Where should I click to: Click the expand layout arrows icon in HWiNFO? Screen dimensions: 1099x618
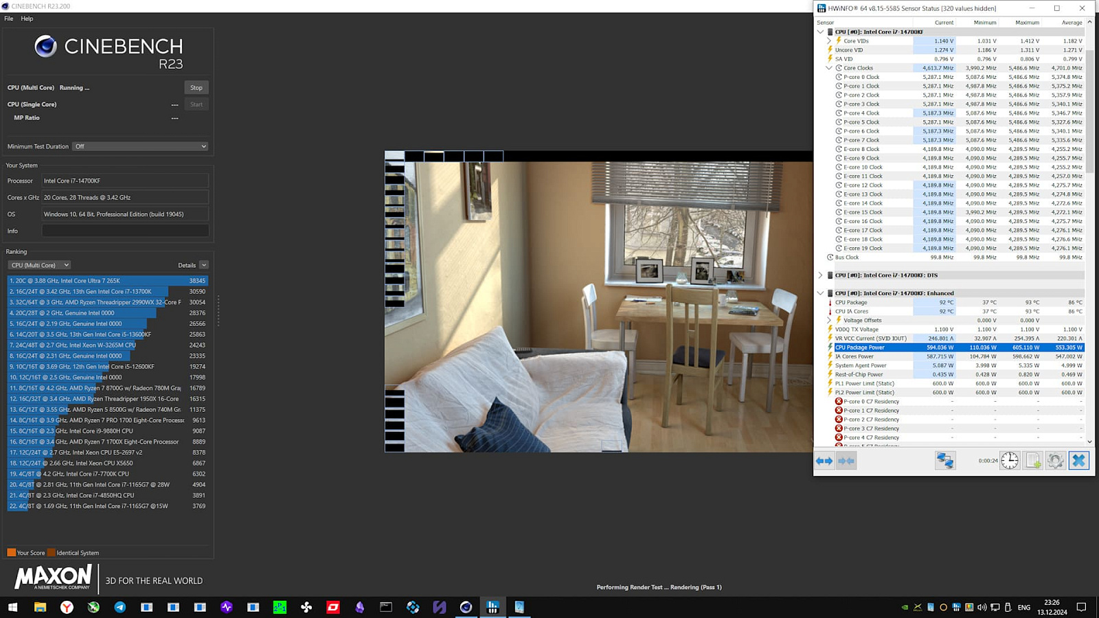[x=824, y=461]
